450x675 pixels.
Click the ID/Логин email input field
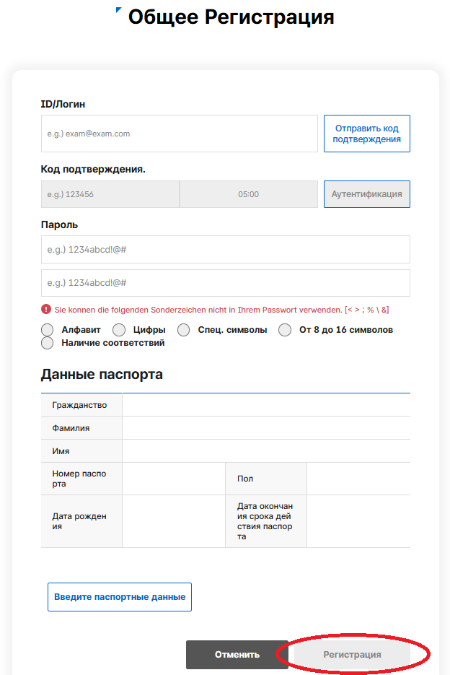(180, 134)
